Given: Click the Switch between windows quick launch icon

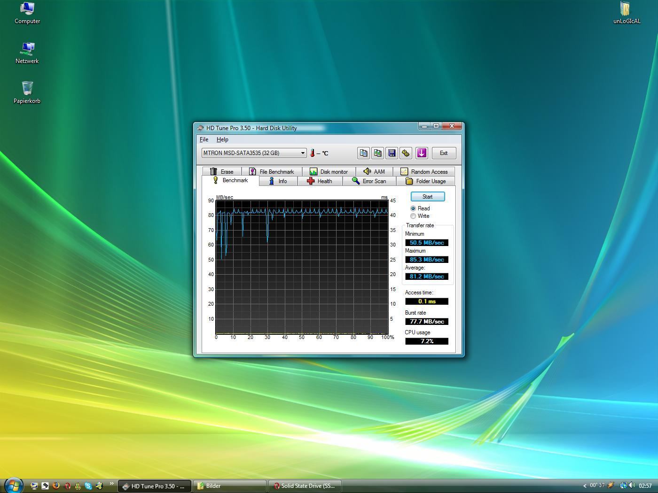Looking at the screenshot, I should click(45, 486).
